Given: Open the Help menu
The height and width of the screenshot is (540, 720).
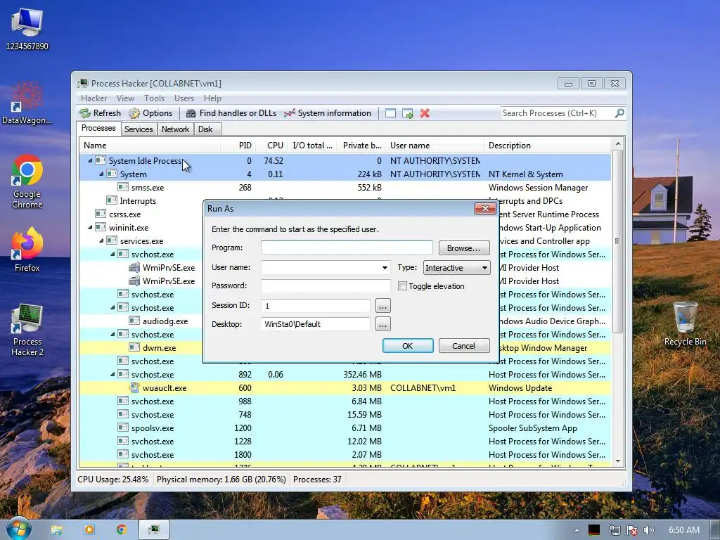Looking at the screenshot, I should click(x=212, y=98).
